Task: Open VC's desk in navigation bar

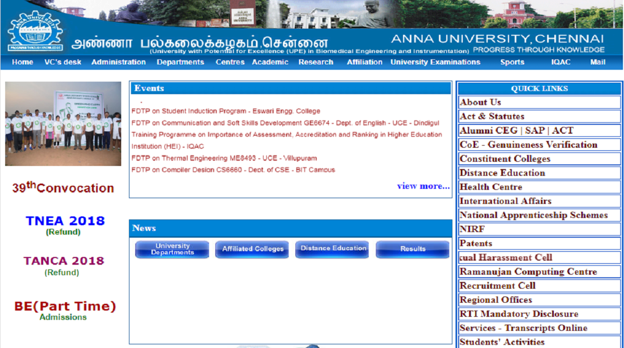Action: point(63,62)
